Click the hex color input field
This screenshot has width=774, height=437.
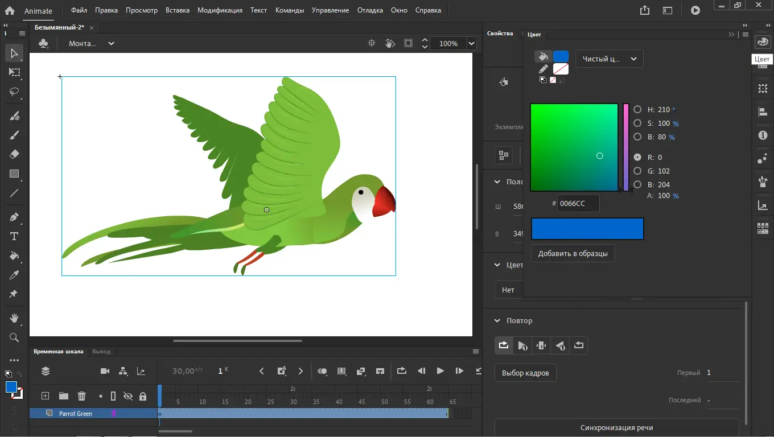[x=578, y=203]
